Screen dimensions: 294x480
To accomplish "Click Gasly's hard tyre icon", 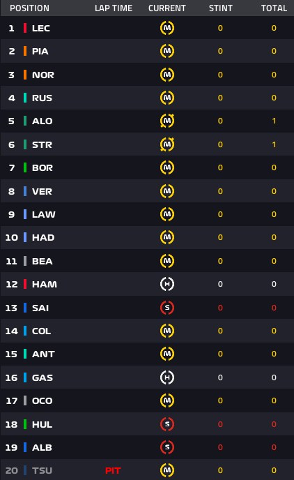I will 167,377.
